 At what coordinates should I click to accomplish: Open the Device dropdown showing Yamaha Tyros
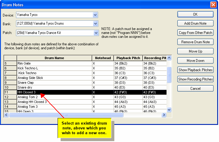(95, 15)
